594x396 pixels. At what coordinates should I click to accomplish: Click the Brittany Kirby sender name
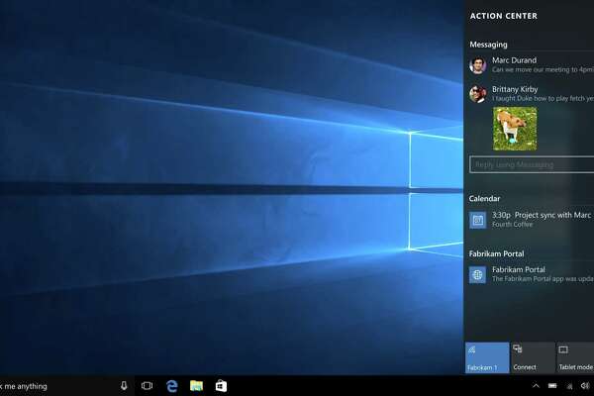(515, 89)
